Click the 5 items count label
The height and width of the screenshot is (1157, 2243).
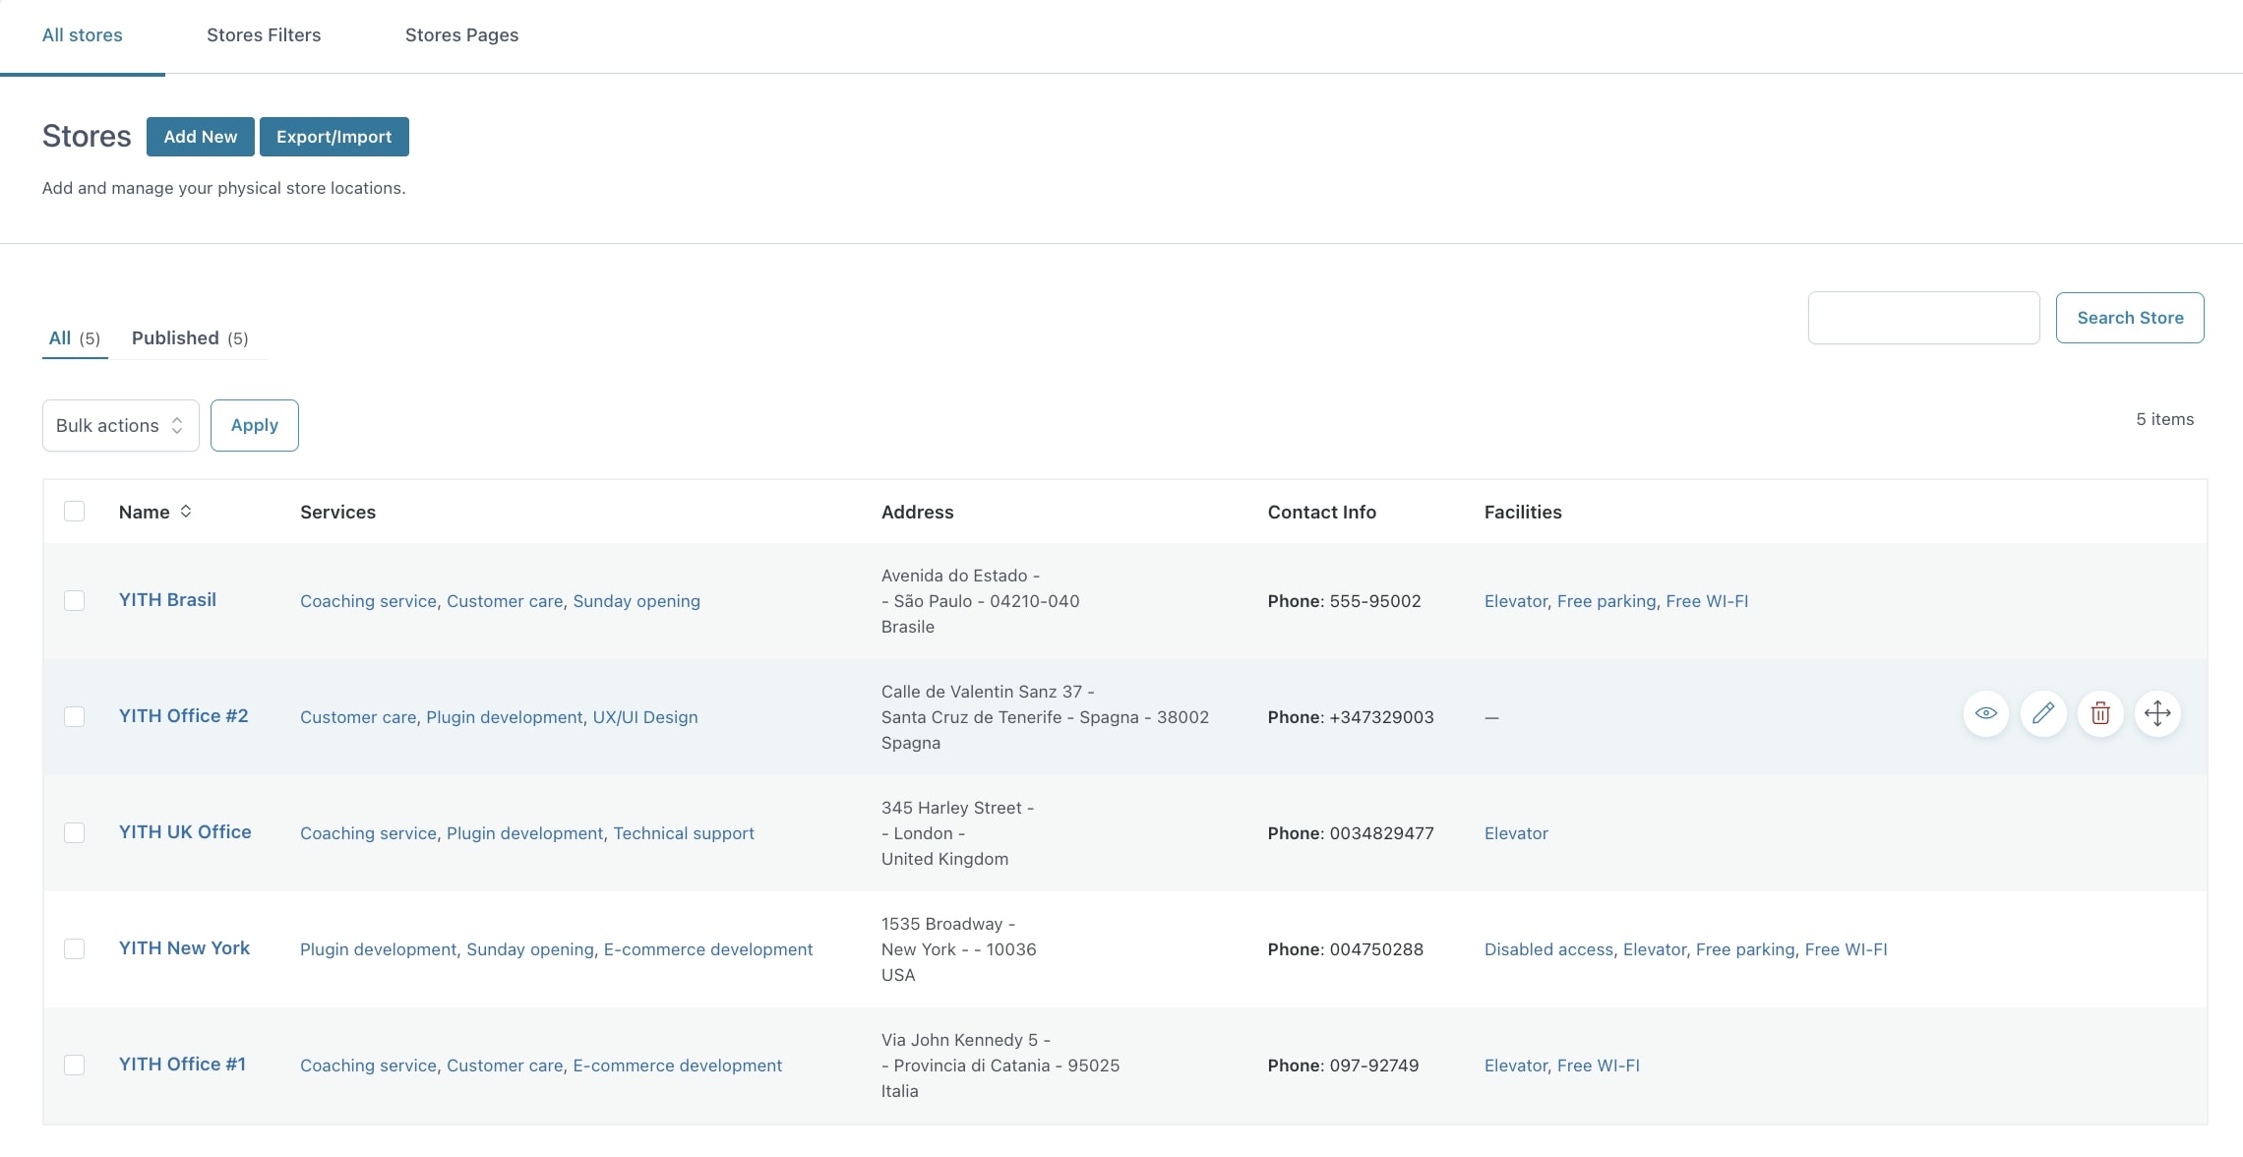[2164, 419]
